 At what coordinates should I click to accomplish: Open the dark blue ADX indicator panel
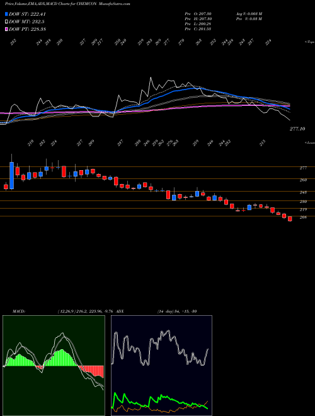pyautogui.click(x=161, y=366)
